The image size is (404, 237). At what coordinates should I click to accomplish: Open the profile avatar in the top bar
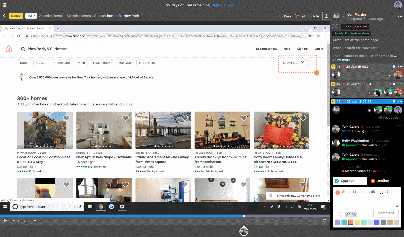point(398,5)
